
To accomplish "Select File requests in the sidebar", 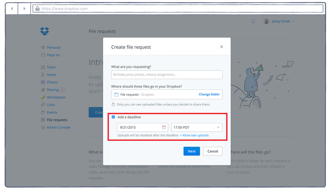I will (57, 120).
